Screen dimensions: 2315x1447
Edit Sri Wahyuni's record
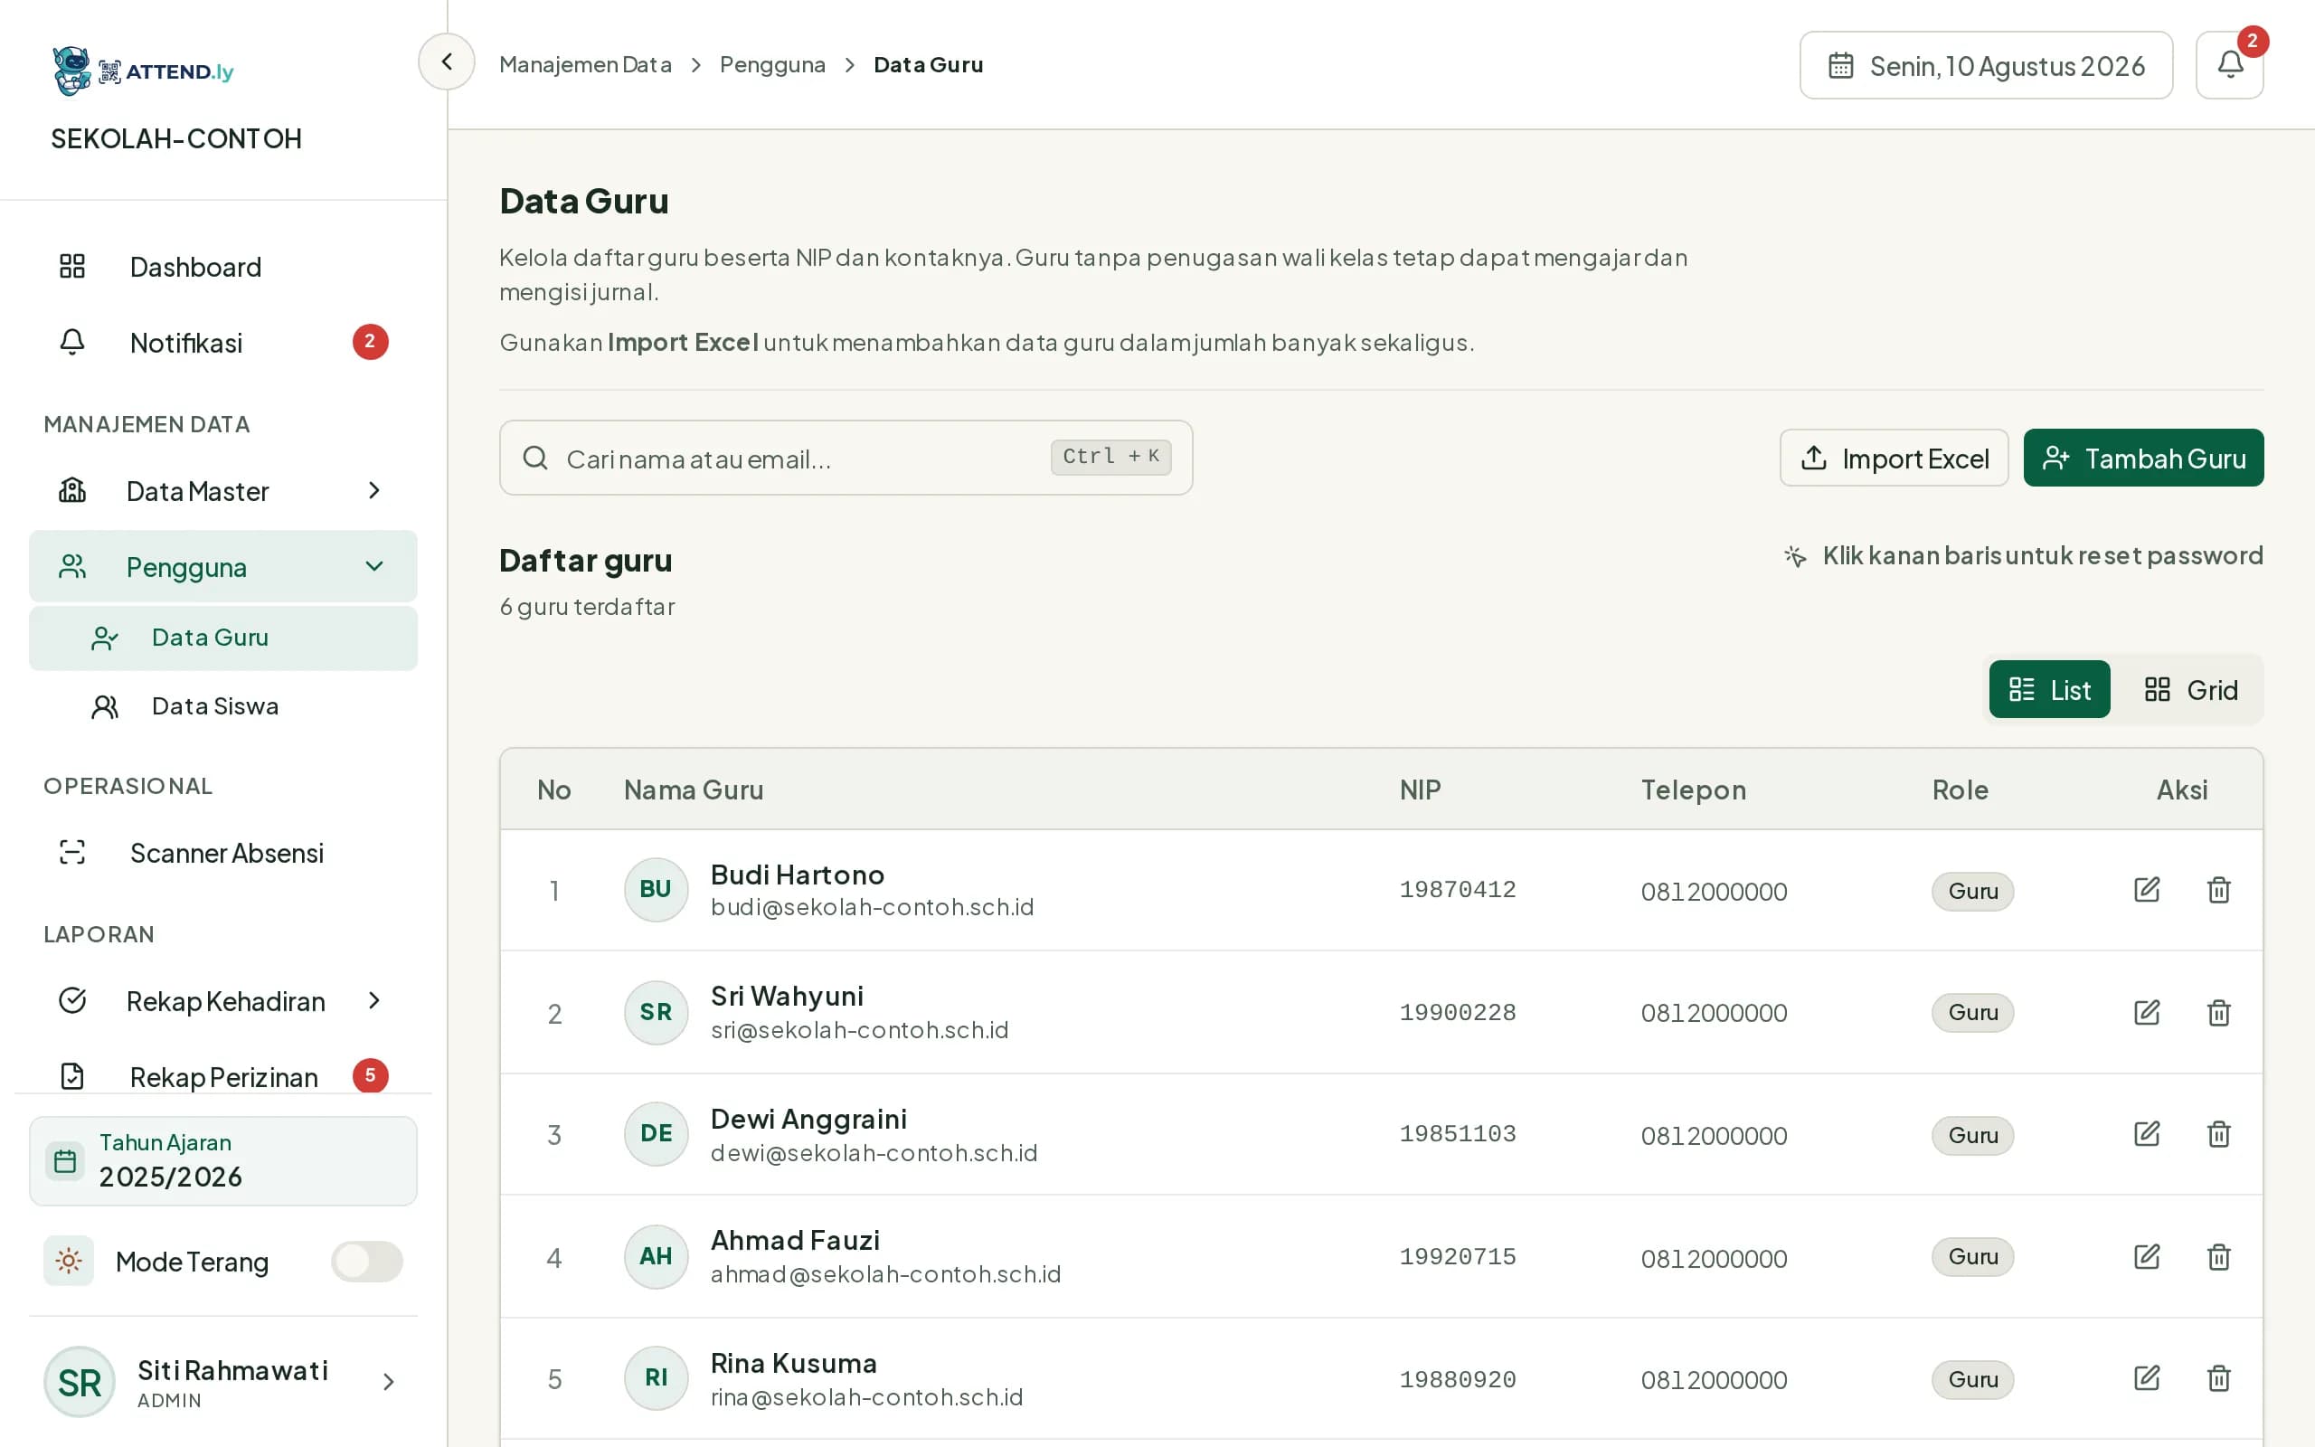(2147, 1013)
